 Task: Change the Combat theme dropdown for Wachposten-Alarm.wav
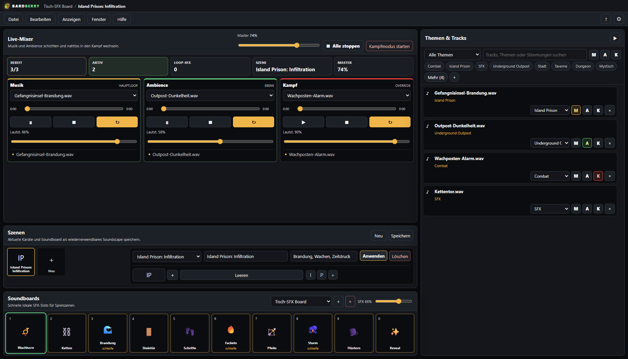click(x=550, y=176)
